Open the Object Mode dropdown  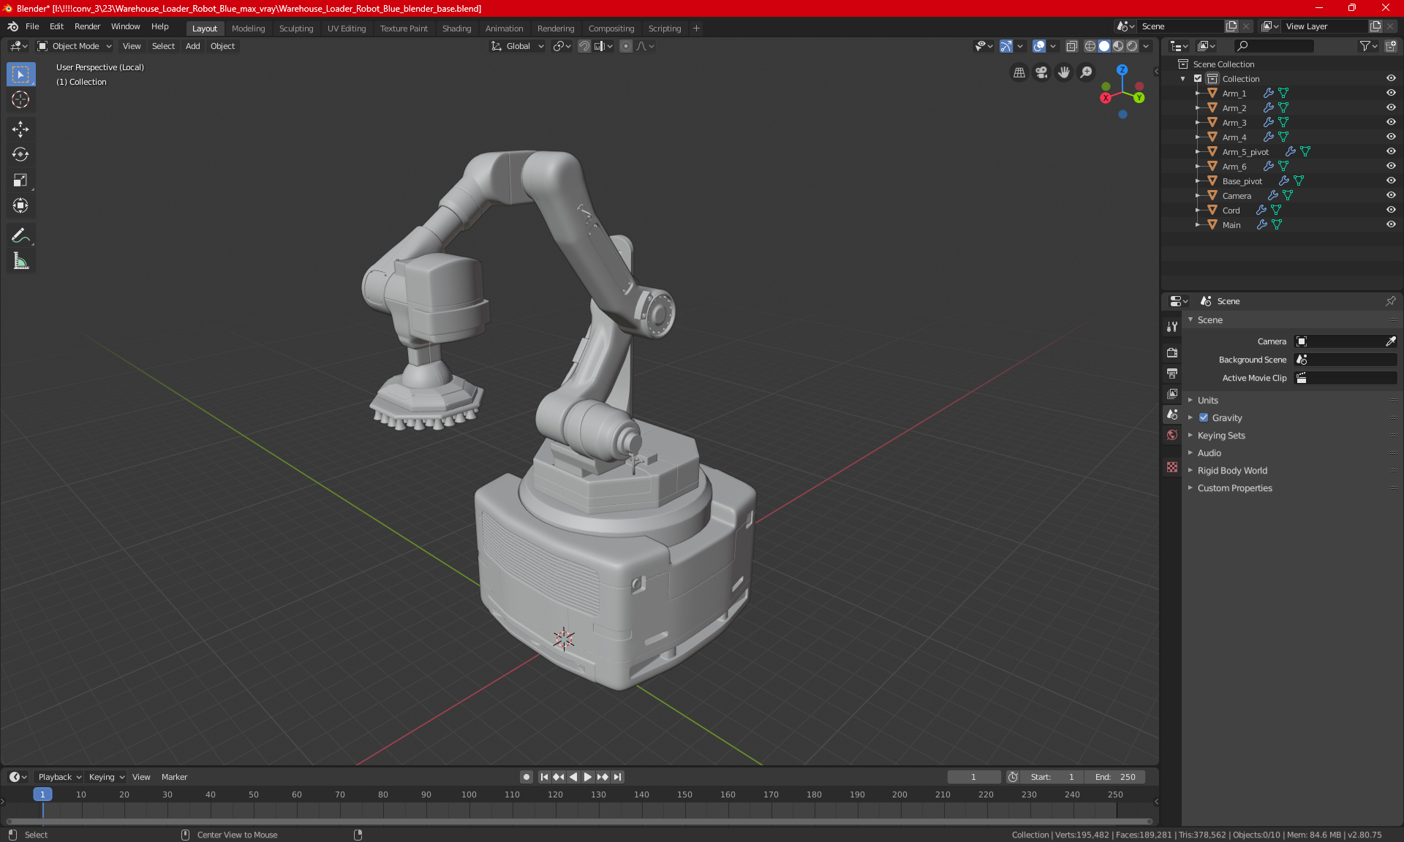click(75, 46)
